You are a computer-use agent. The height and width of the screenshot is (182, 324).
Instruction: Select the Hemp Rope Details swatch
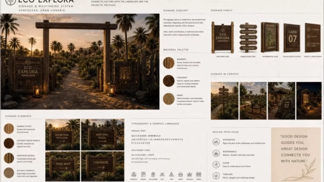[9, 158]
